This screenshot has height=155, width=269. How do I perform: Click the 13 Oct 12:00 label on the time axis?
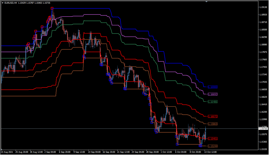coord(210,152)
